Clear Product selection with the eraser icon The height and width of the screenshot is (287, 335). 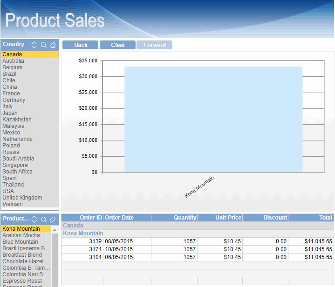click(x=53, y=219)
